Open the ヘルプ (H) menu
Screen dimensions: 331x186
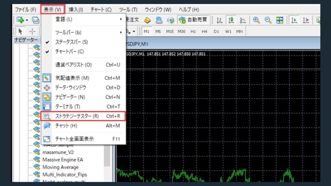pyautogui.click(x=189, y=9)
